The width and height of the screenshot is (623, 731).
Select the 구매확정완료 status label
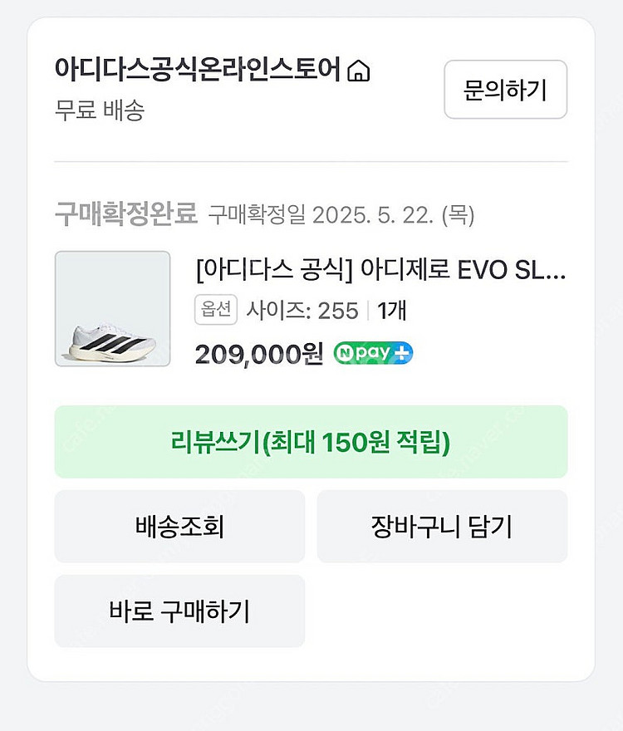(x=126, y=215)
